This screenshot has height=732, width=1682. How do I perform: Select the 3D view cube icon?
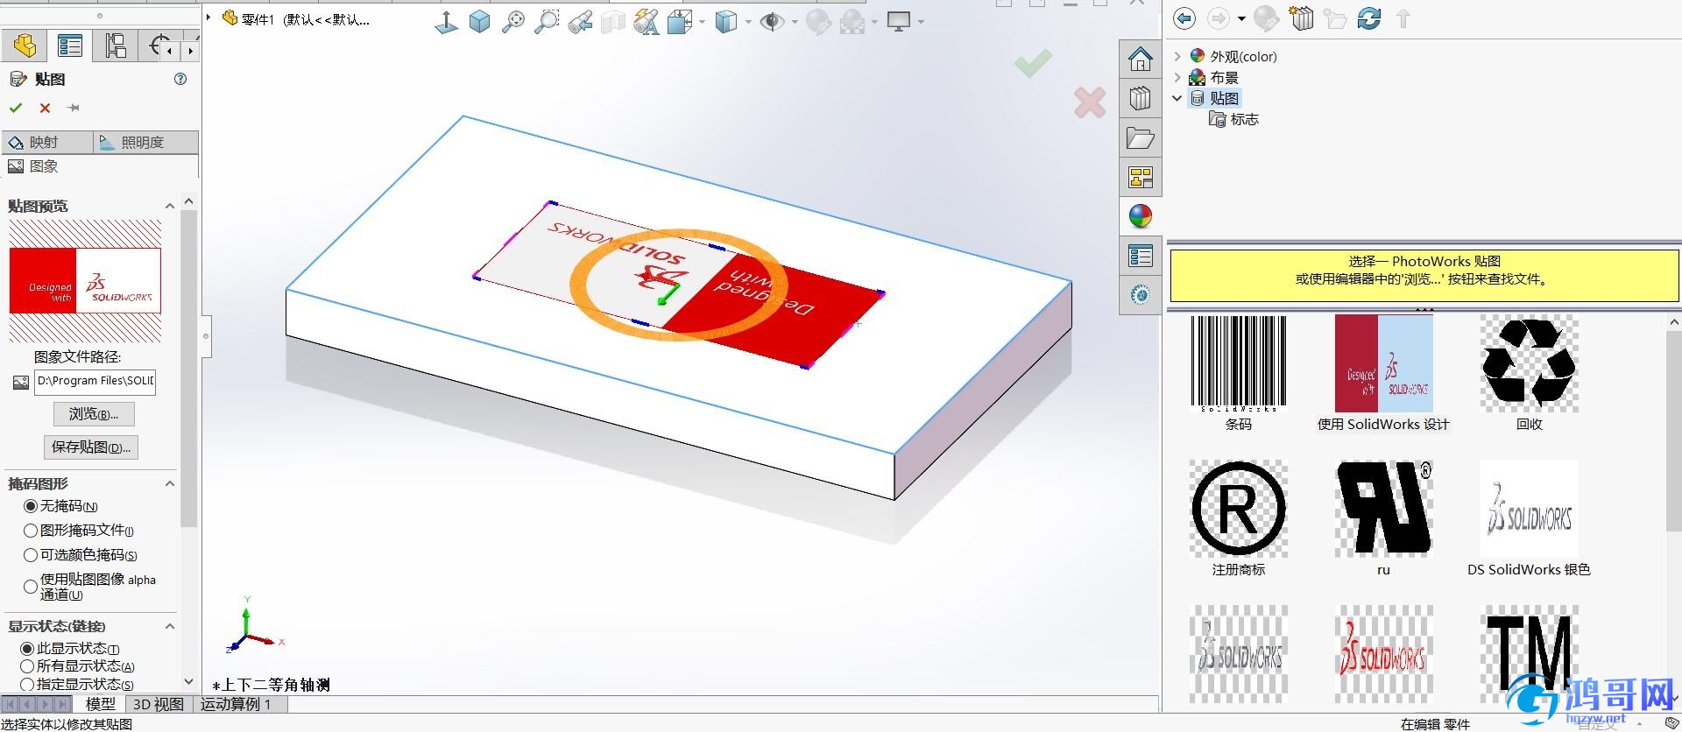point(479,22)
